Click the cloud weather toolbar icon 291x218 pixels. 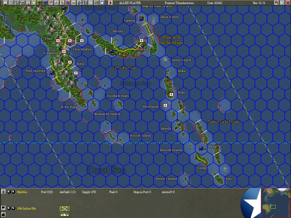(x=102, y=3)
